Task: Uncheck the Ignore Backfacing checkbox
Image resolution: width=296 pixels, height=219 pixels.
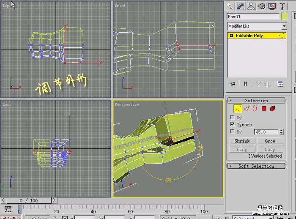Action: point(233,124)
